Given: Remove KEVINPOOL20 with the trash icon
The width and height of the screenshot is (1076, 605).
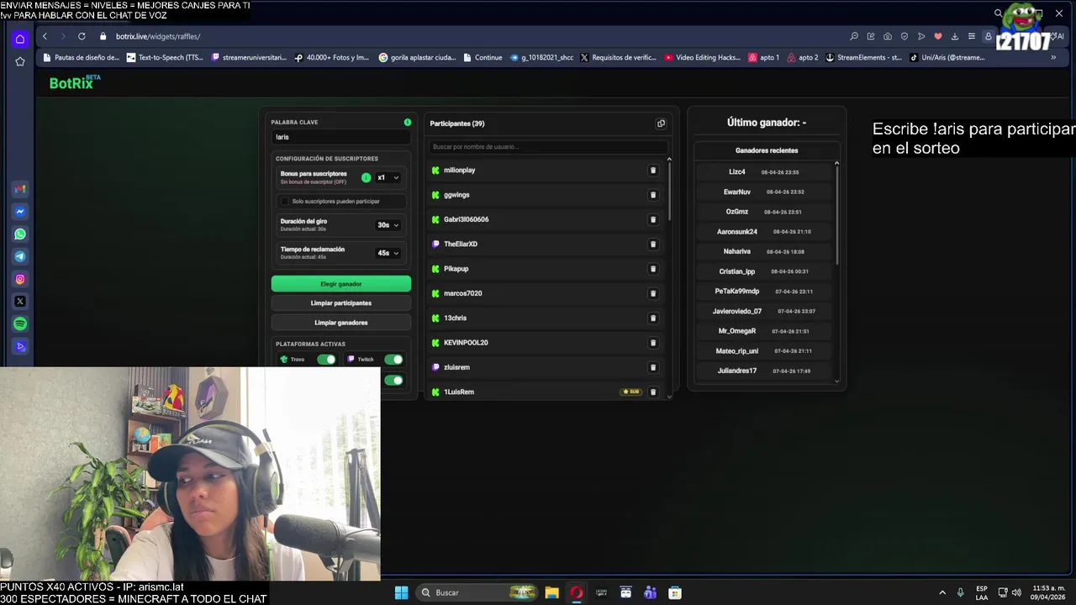Looking at the screenshot, I should pos(653,343).
